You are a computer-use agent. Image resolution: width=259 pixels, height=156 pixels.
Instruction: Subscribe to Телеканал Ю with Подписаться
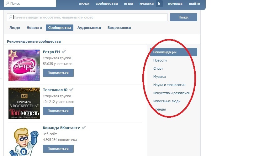[58, 111]
